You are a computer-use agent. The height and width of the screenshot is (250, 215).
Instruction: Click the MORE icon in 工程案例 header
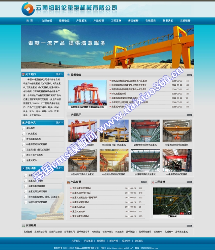189,182
